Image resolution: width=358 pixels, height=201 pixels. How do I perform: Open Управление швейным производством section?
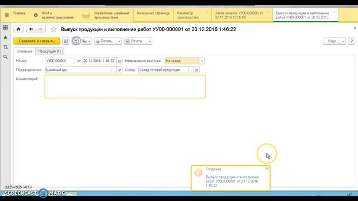111,15
